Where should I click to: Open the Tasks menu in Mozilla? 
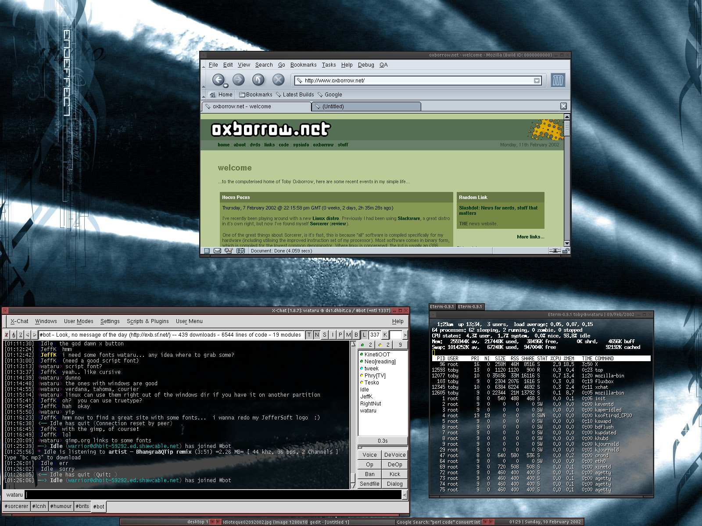(x=329, y=65)
